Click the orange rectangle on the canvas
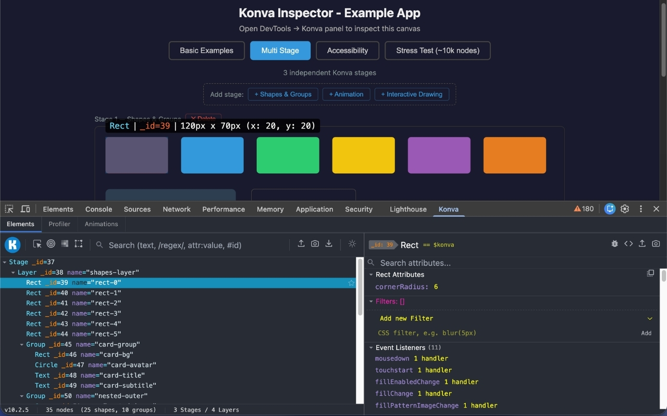The height and width of the screenshot is (416, 667). point(514,155)
